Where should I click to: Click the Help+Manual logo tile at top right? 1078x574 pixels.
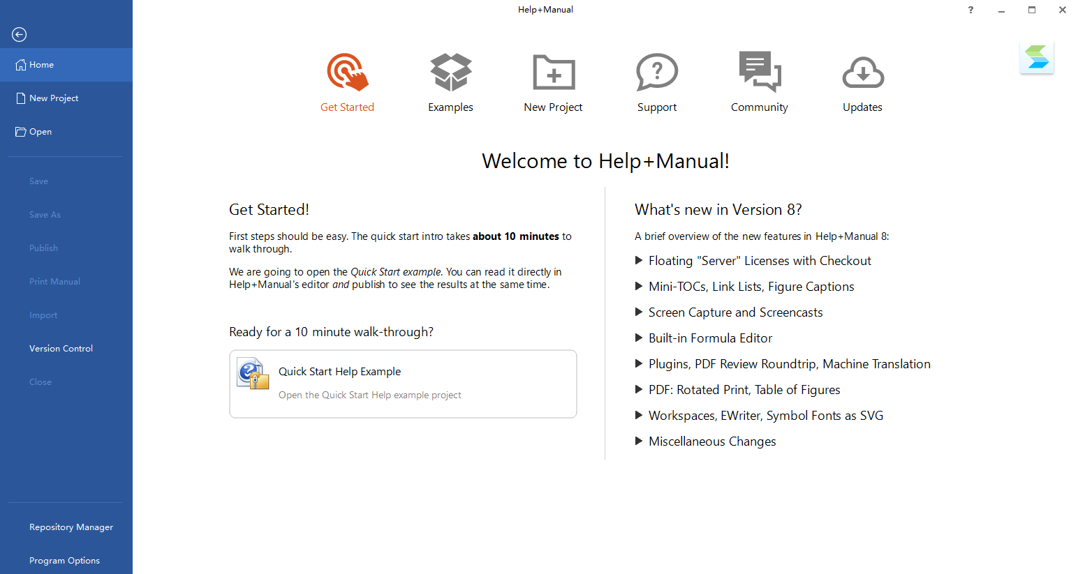[x=1037, y=57]
